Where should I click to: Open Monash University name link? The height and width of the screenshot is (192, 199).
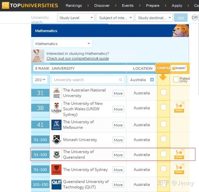[x=80, y=140]
